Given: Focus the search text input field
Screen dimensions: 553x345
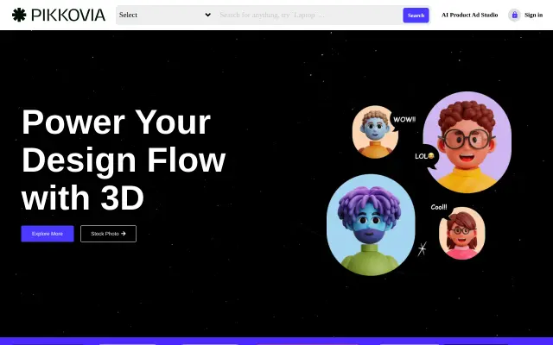Looking at the screenshot, I should click(309, 15).
